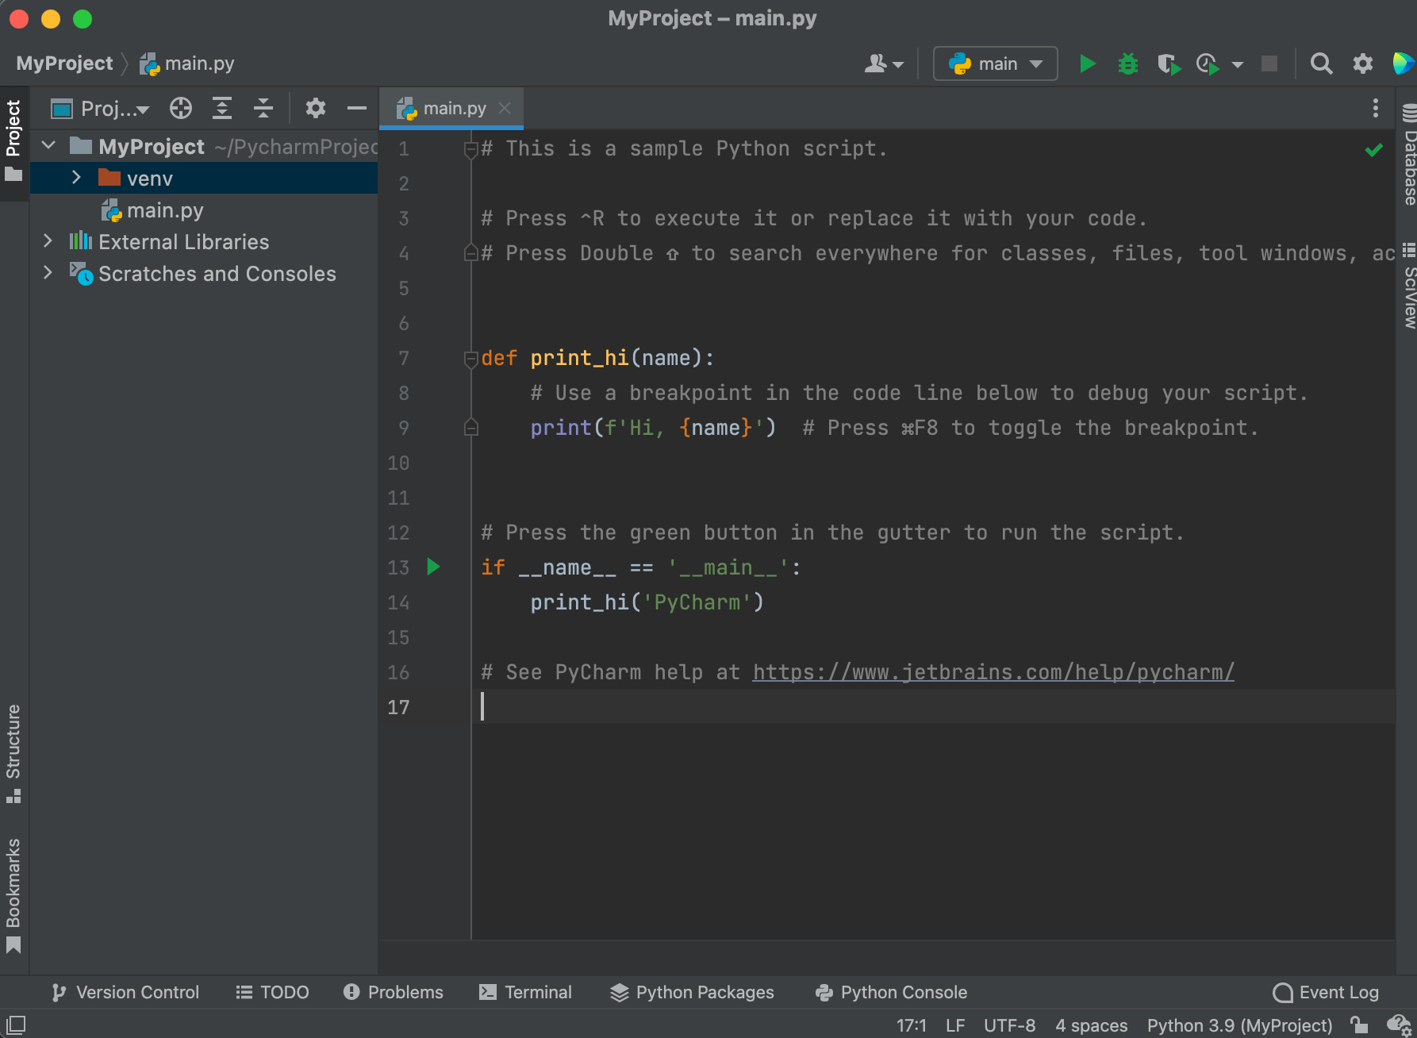Click the Stop process square icon
Image resolution: width=1417 pixels, height=1038 pixels.
point(1269,63)
